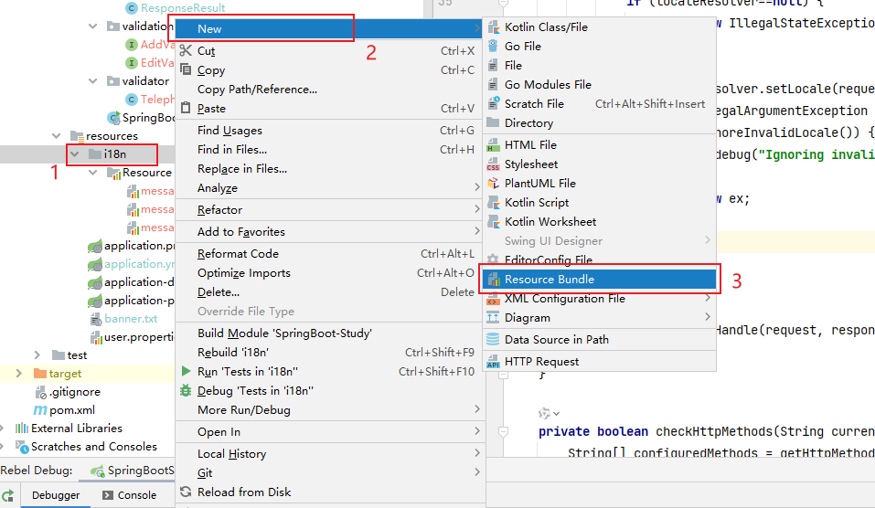This screenshot has height=508, width=875.
Task: Click the HTML File icon
Action: (x=494, y=145)
